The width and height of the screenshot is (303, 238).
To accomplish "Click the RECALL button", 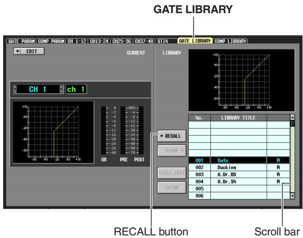I will coord(172,136).
